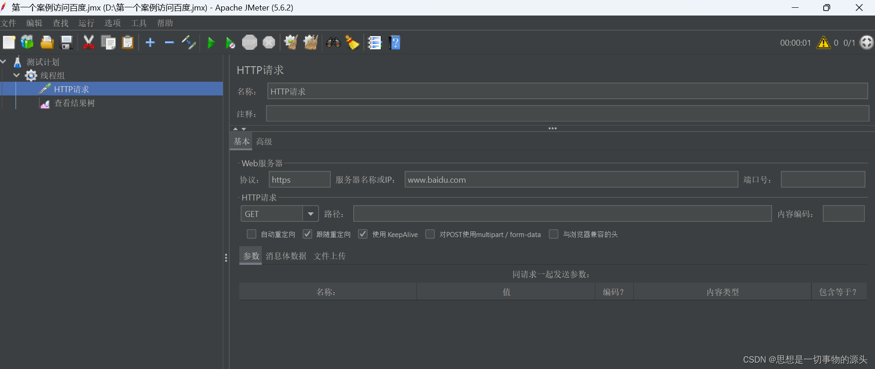The width and height of the screenshot is (875, 369).
Task: Click the 路径 path field
Action: [x=562, y=213]
